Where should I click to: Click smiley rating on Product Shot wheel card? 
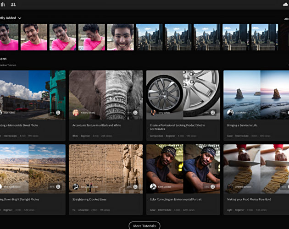213,113
